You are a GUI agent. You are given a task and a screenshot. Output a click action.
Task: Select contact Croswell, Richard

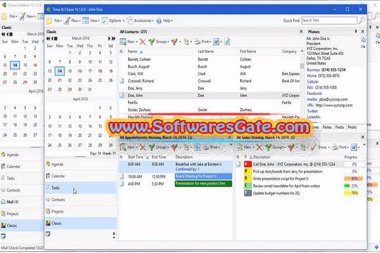coord(210,81)
